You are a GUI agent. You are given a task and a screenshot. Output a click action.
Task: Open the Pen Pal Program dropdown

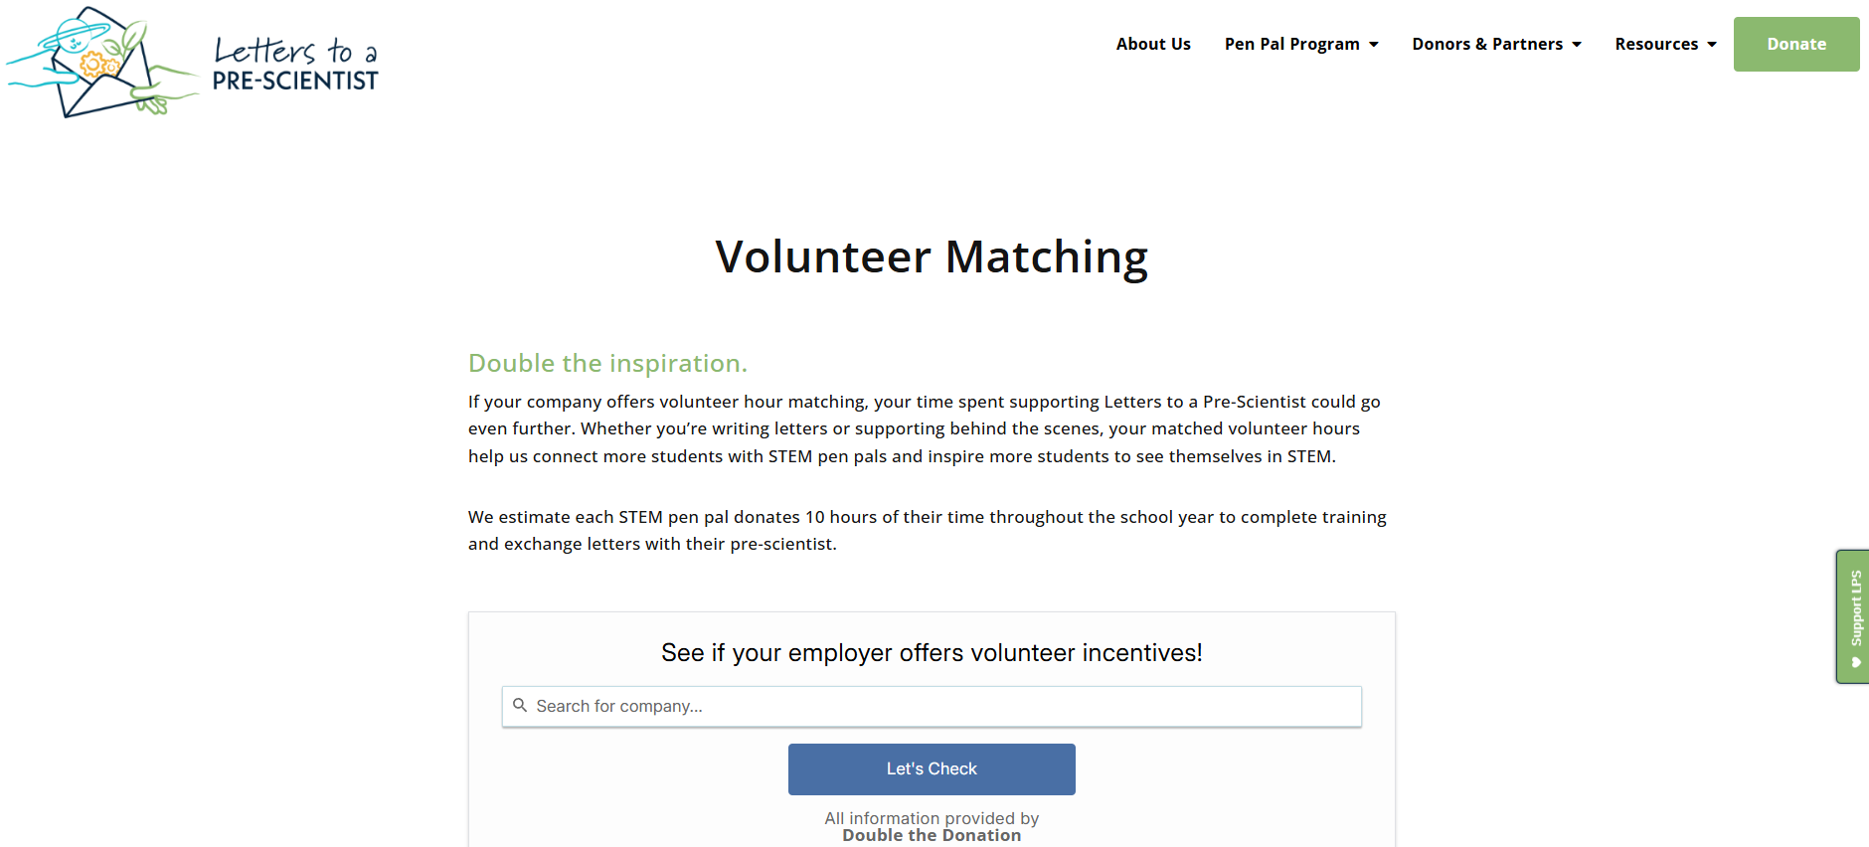(1292, 44)
